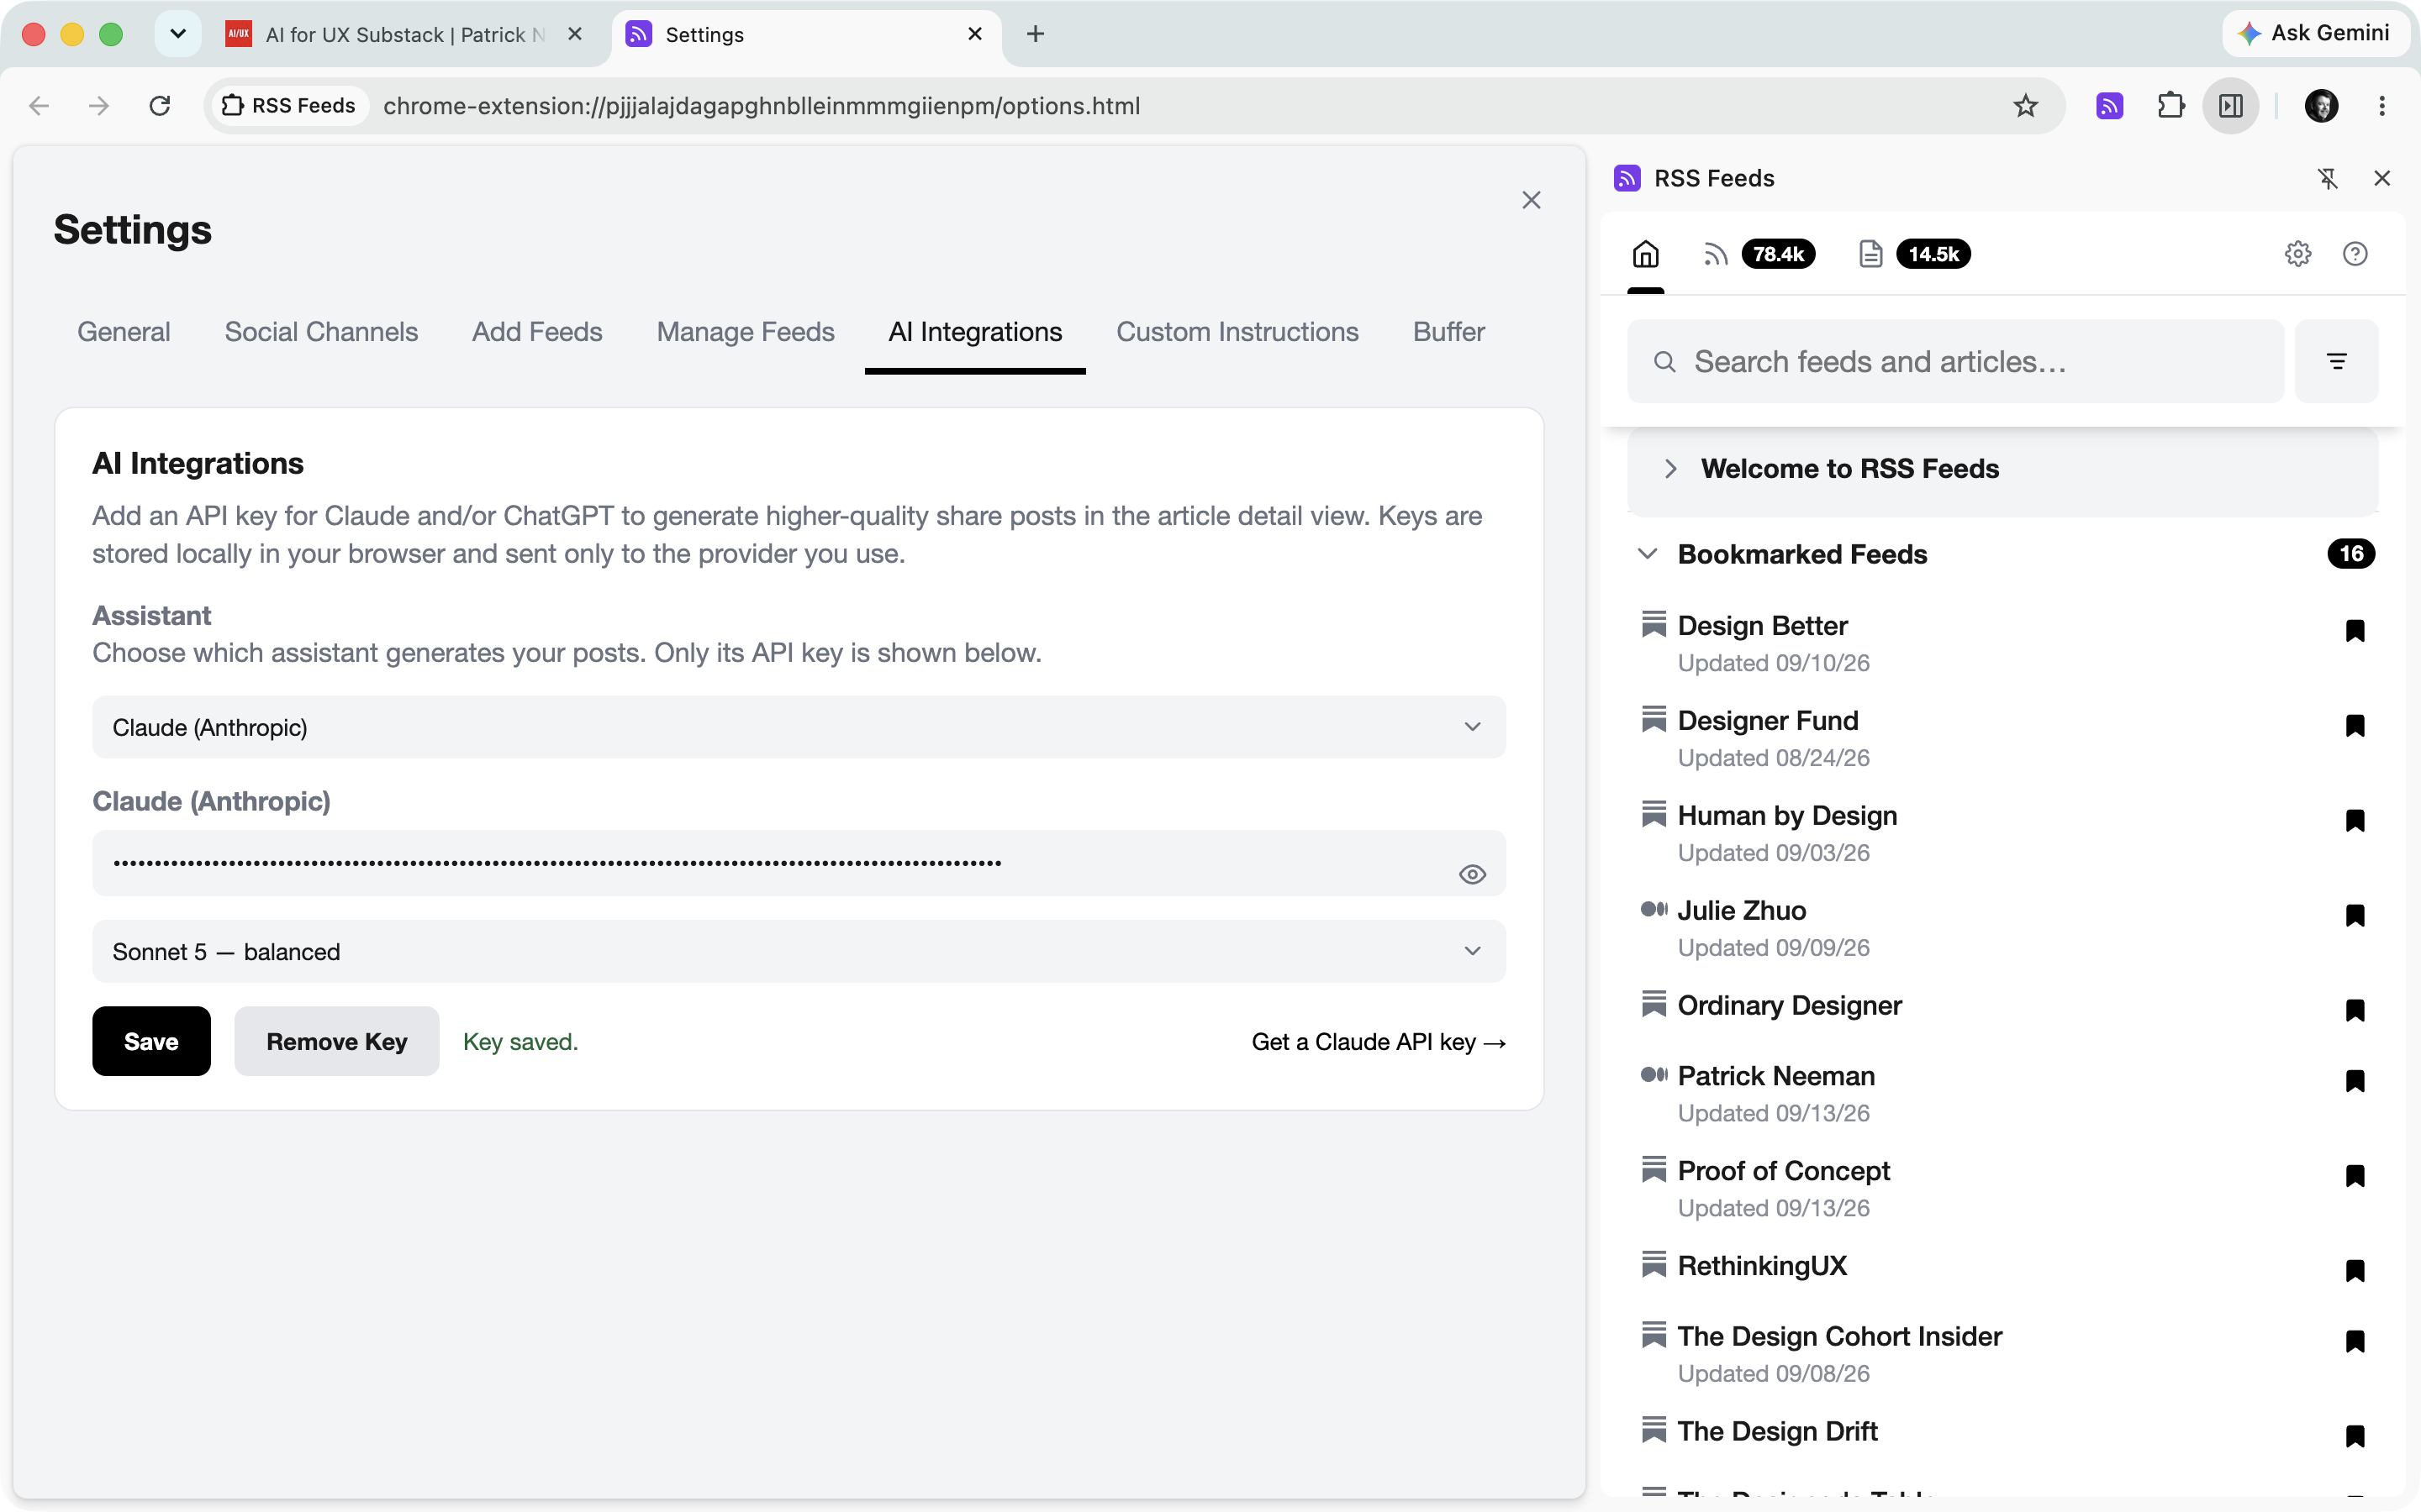Open the RSS Feeds home tab icon
The width and height of the screenshot is (2421, 1512).
(x=1646, y=254)
